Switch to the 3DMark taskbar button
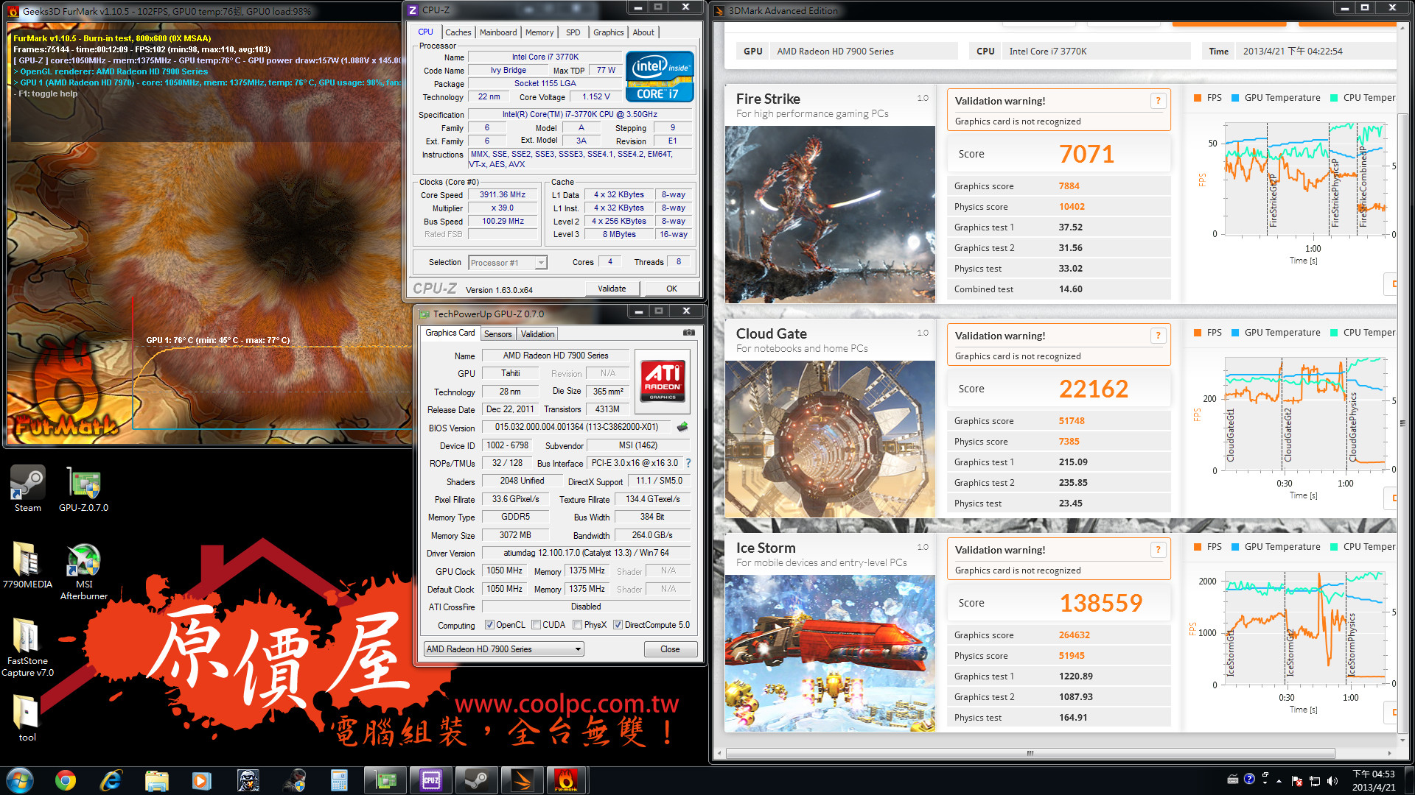The height and width of the screenshot is (795, 1415). pos(523,780)
